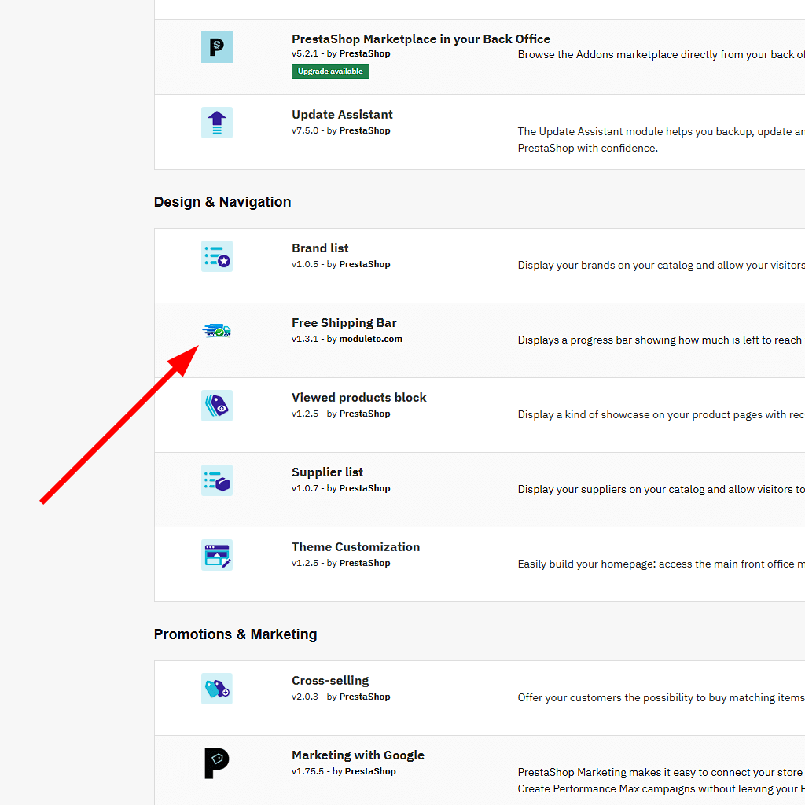Click the PrestaShop Marketplace module icon
Screen dimensions: 805x805
217,47
